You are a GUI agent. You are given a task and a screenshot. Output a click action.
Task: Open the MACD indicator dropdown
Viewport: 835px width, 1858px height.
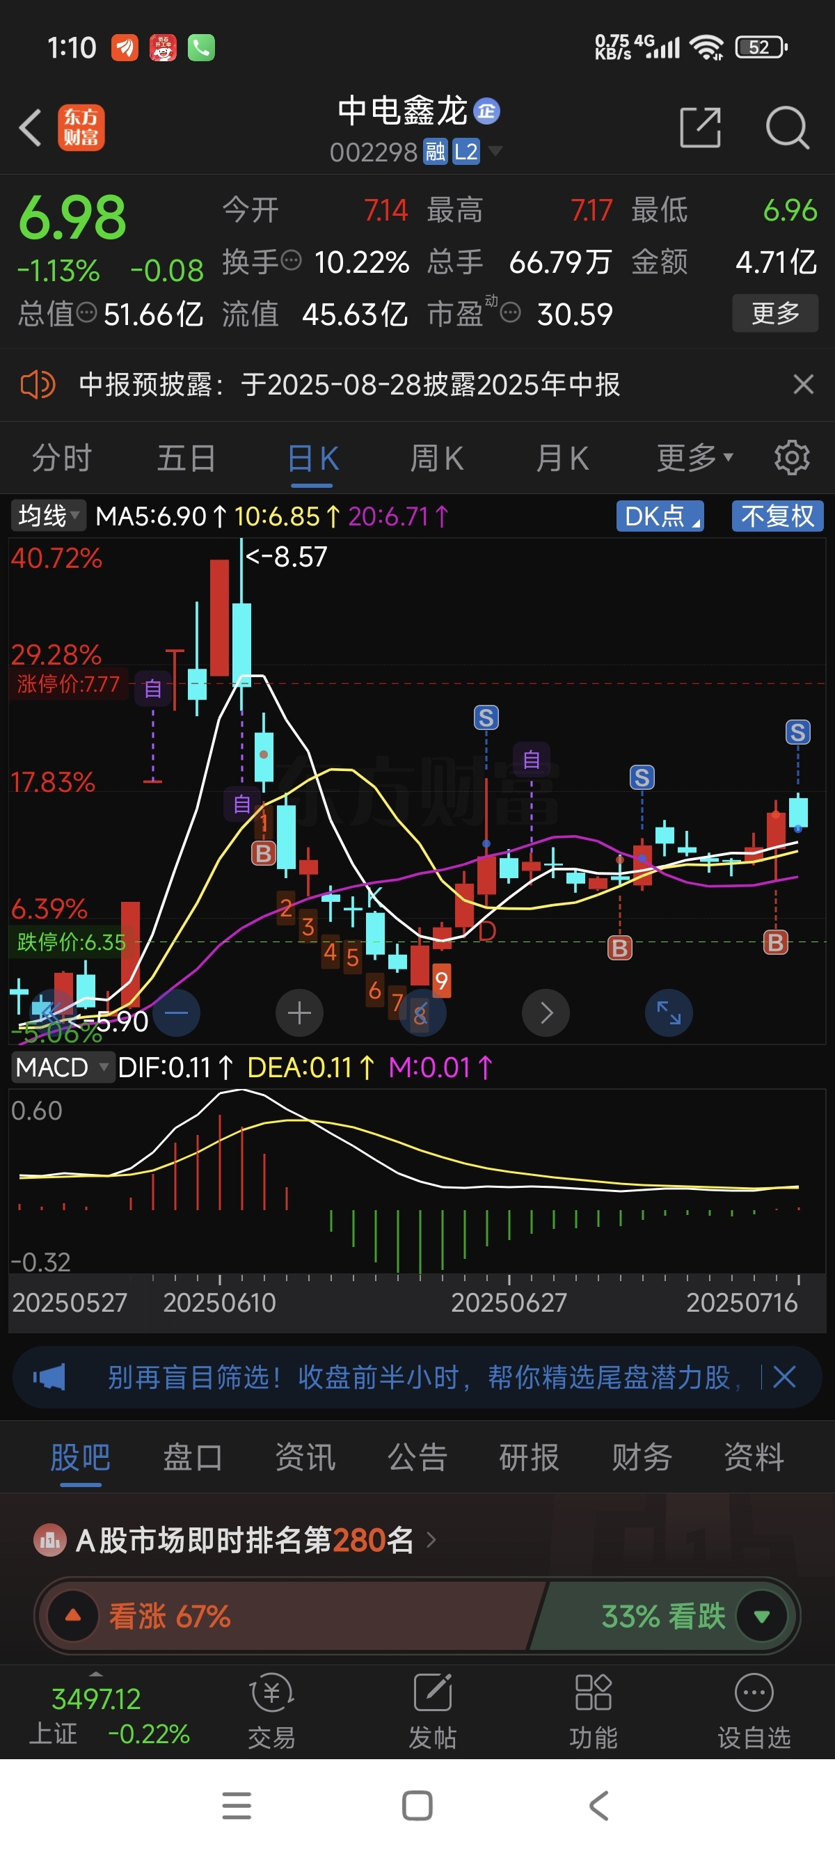click(x=62, y=1067)
